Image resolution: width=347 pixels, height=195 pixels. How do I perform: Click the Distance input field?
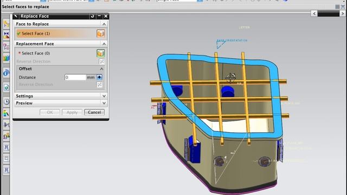(x=75, y=77)
